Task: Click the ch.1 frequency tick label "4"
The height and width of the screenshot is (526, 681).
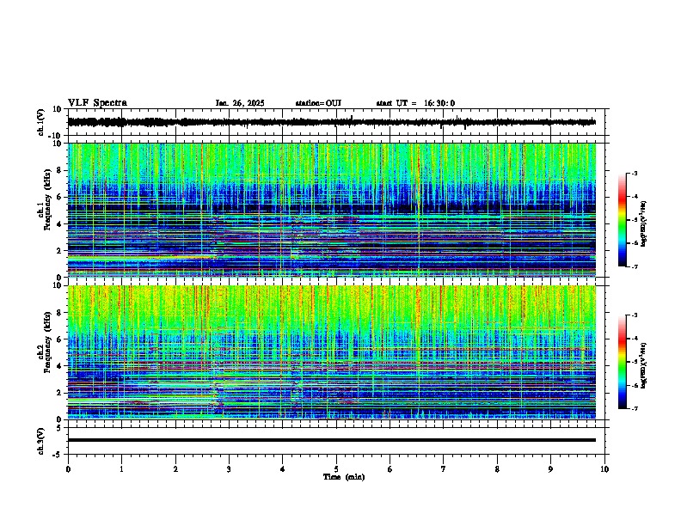Action: coord(60,224)
